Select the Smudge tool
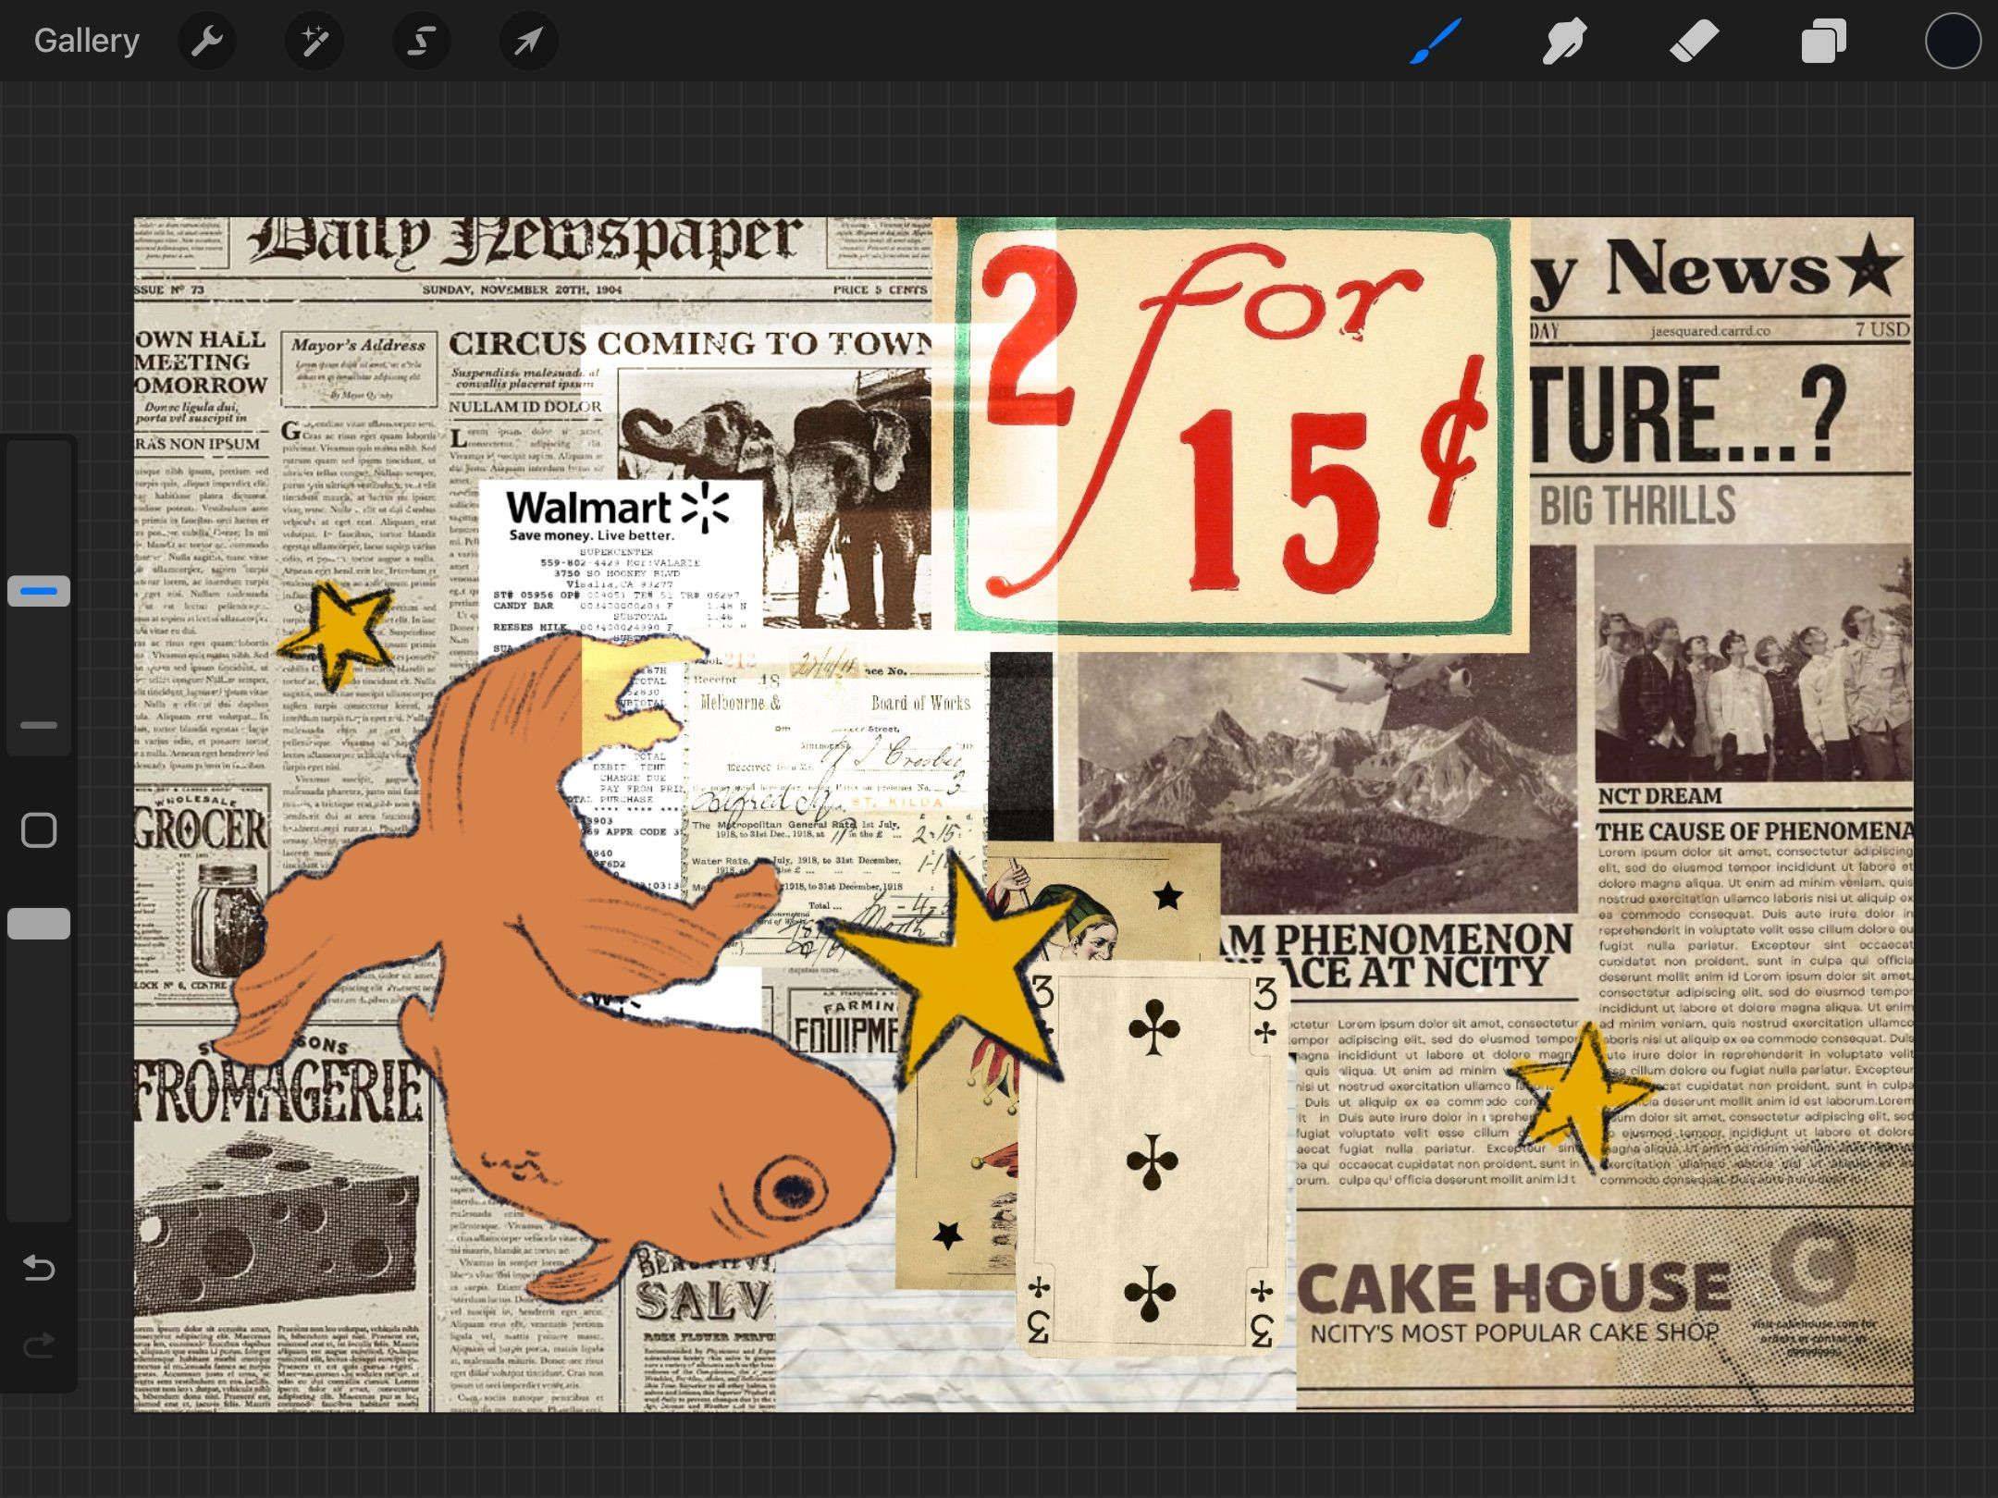 [x=1564, y=42]
